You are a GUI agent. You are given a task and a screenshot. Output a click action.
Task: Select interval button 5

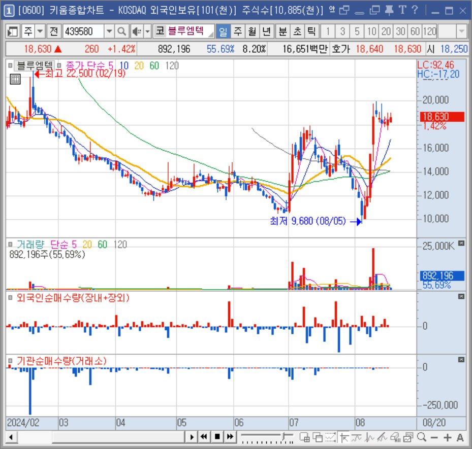[357, 31]
